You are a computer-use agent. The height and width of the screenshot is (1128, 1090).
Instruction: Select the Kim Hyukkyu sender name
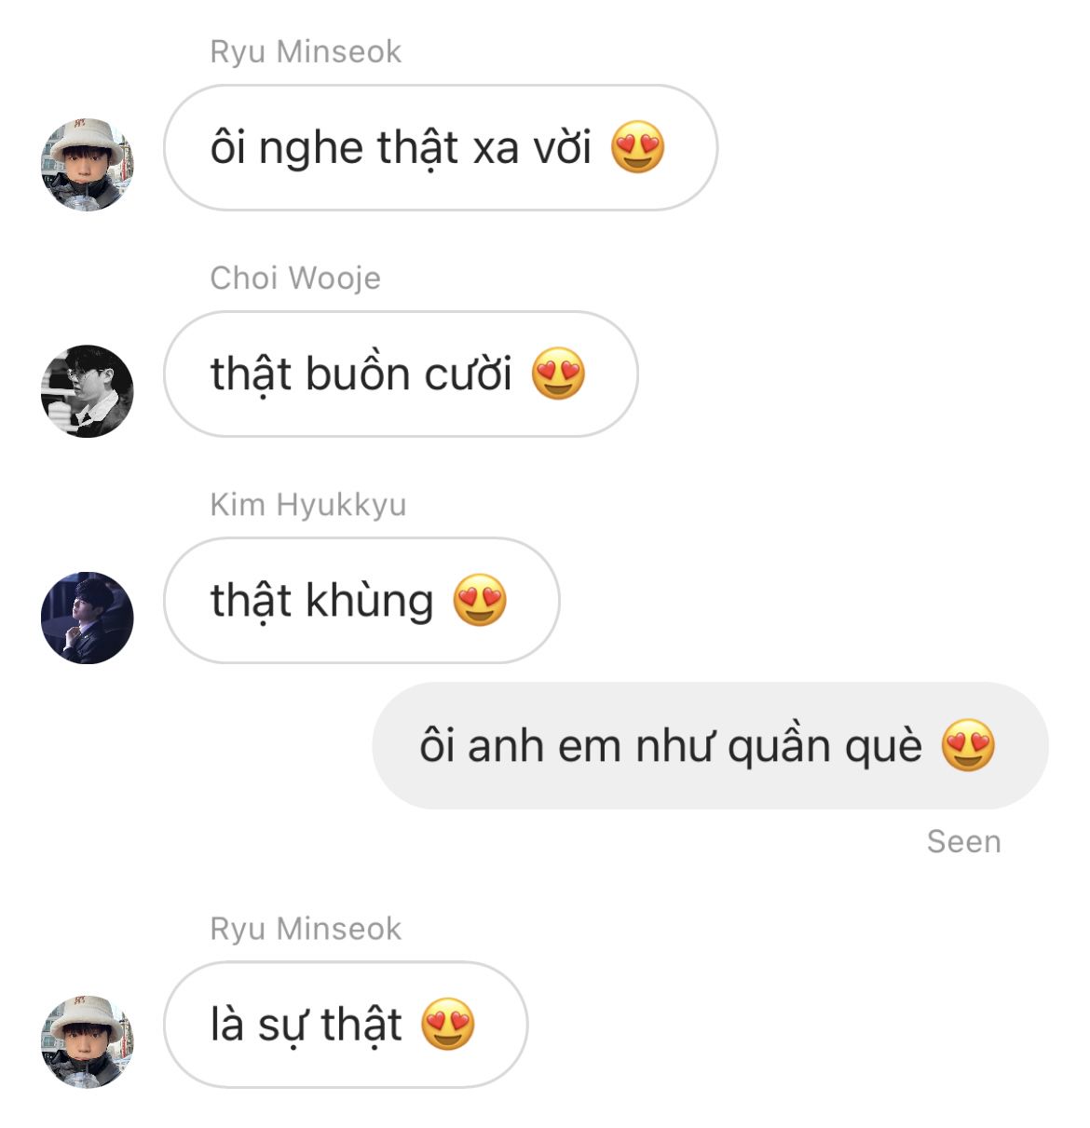(x=308, y=504)
